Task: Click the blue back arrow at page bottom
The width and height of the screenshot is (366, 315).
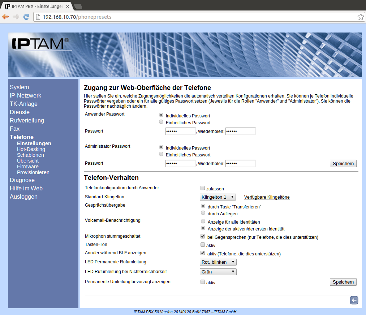Action: (x=354, y=300)
